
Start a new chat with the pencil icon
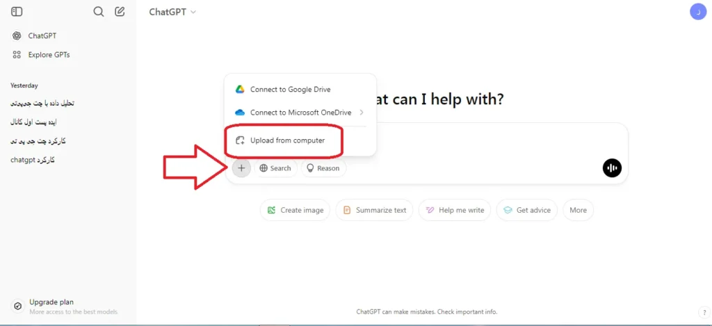(120, 12)
